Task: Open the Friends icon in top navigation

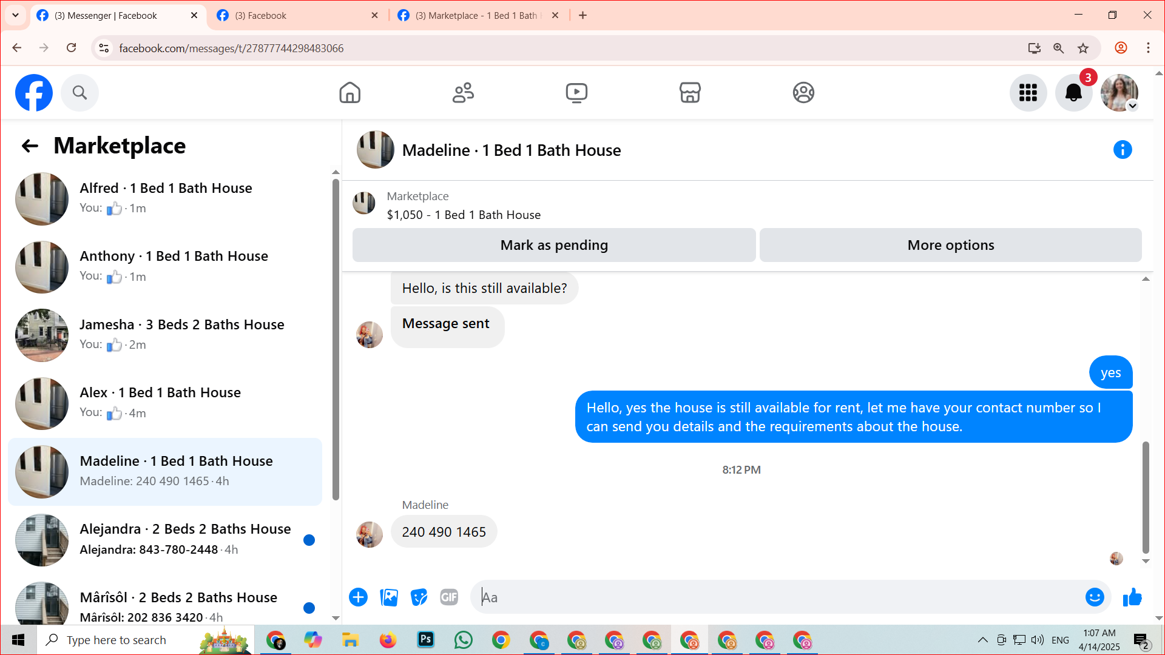Action: pyautogui.click(x=463, y=93)
